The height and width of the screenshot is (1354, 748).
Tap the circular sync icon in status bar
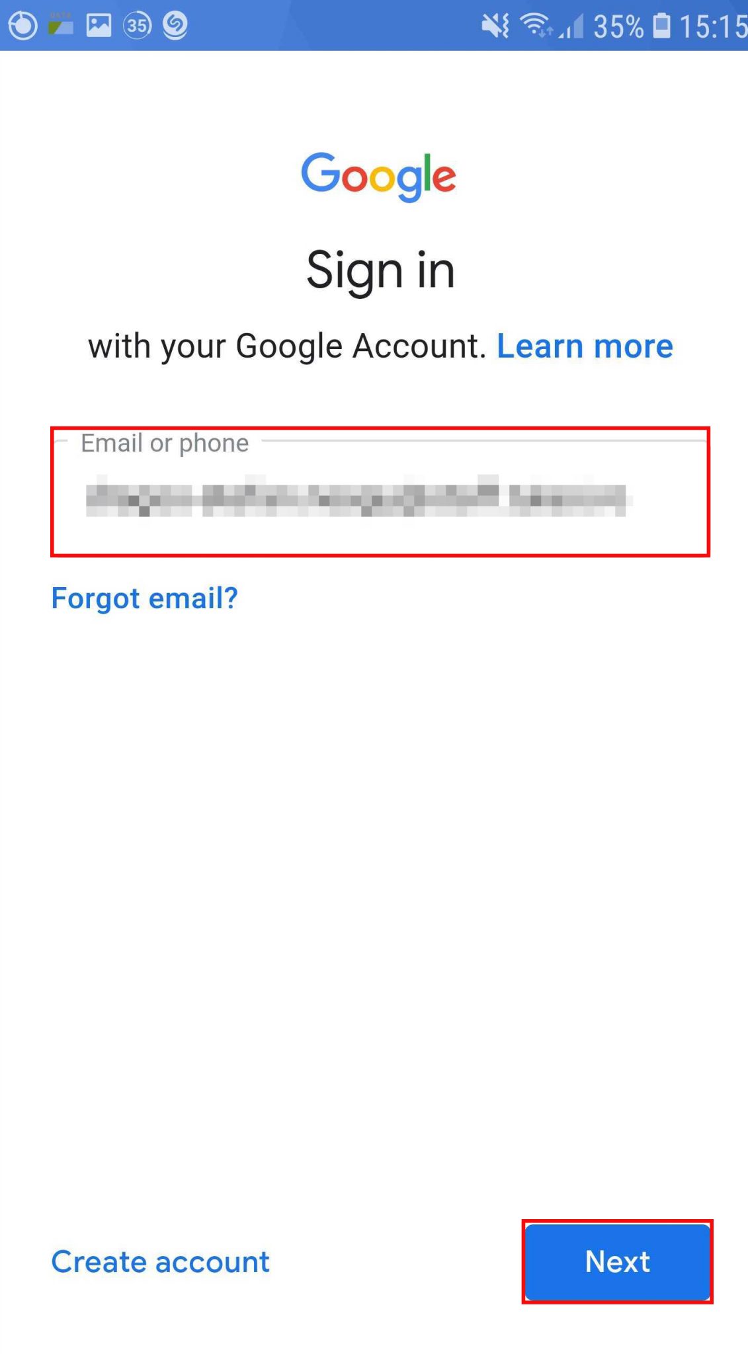tap(23, 25)
